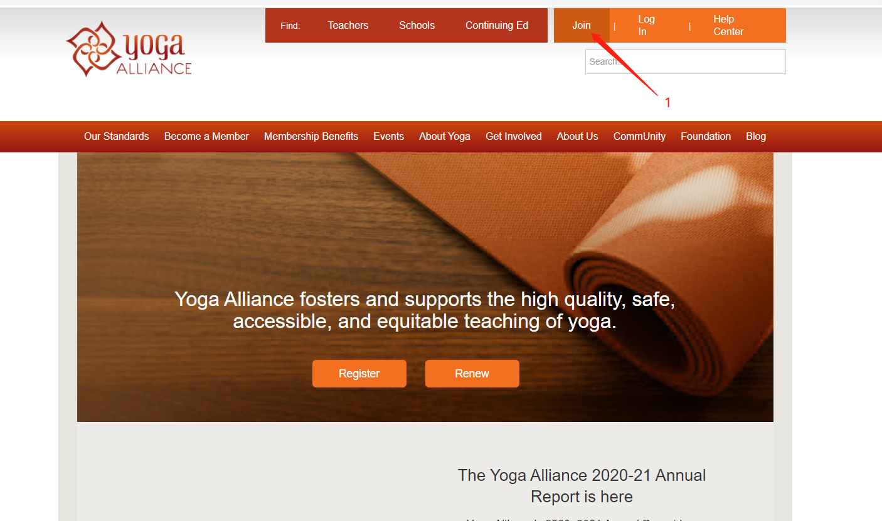Visit the CommUnity page

(x=639, y=137)
